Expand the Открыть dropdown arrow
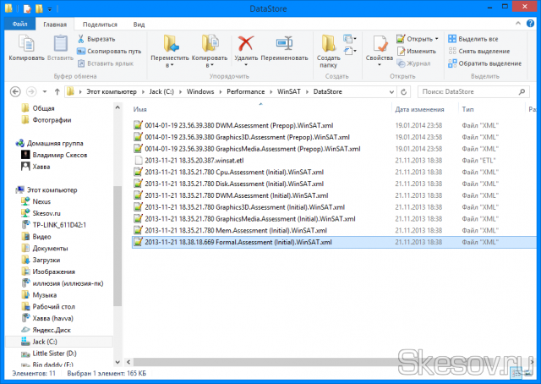The height and width of the screenshot is (384, 541). pyautogui.click(x=436, y=39)
